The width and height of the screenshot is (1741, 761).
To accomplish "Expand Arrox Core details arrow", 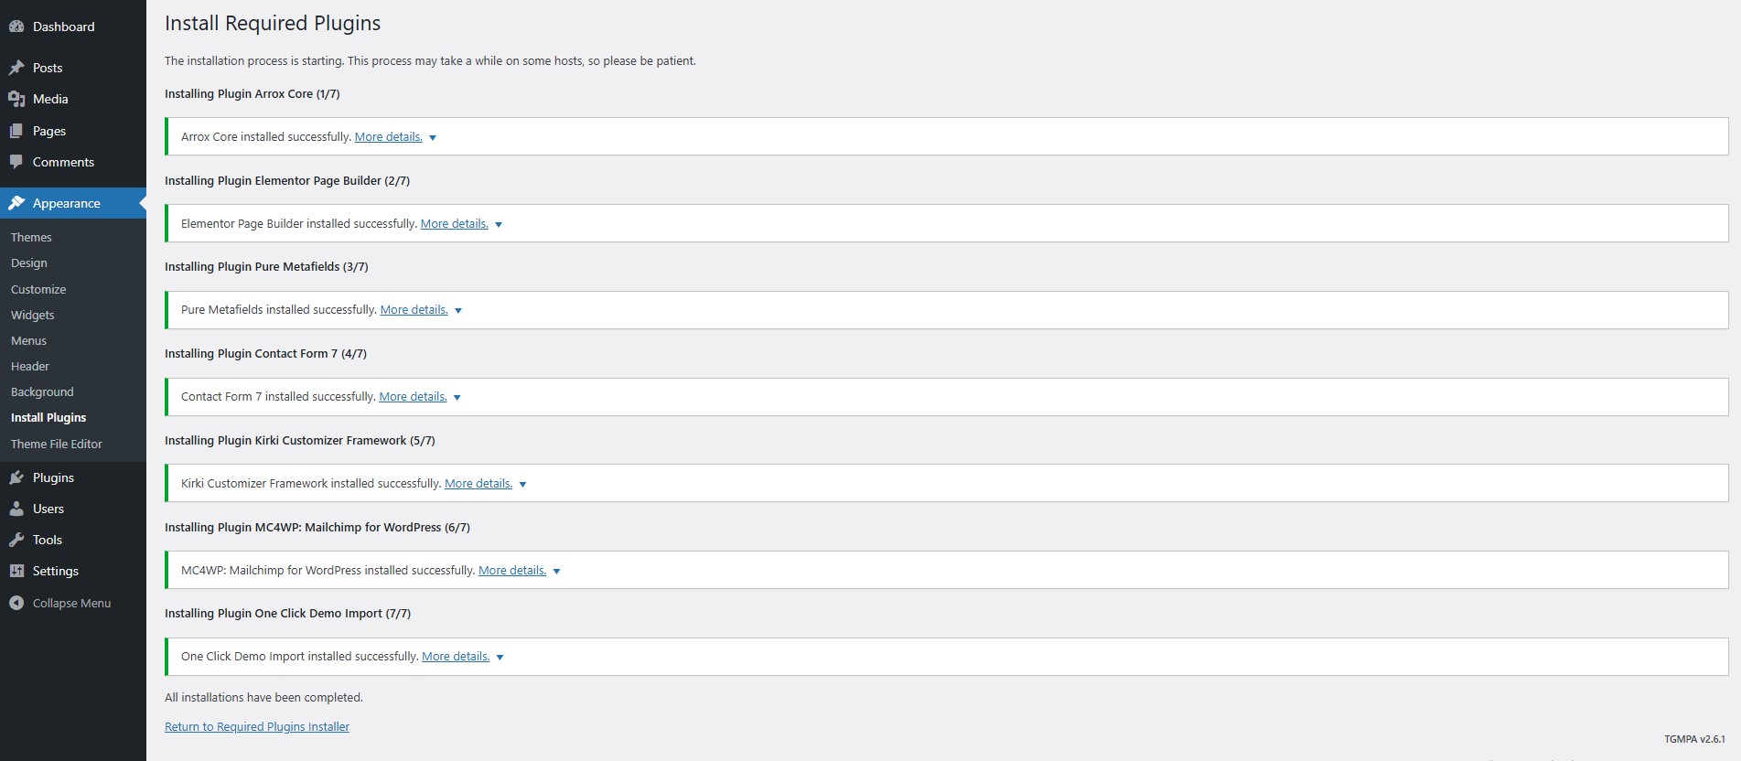I will pyautogui.click(x=433, y=138).
